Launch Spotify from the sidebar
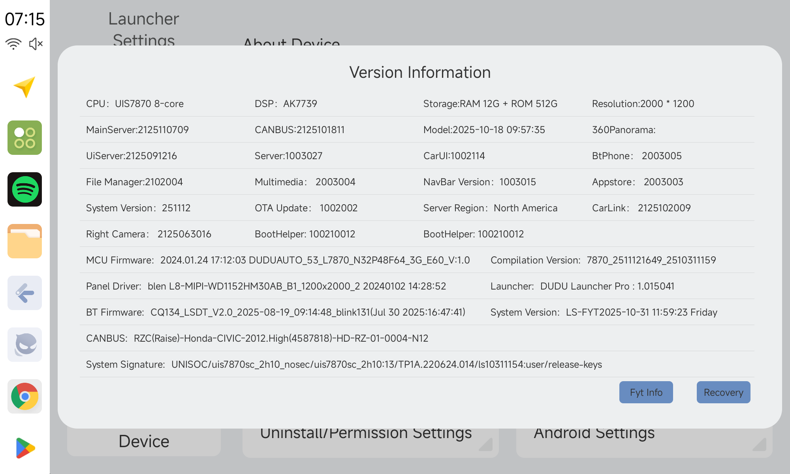The height and width of the screenshot is (474, 790). [x=24, y=189]
